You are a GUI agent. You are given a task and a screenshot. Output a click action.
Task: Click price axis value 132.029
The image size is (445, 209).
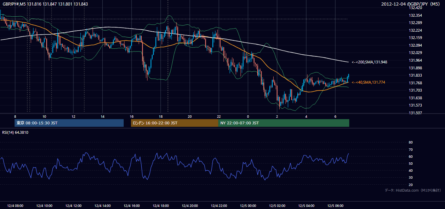pos(415,53)
